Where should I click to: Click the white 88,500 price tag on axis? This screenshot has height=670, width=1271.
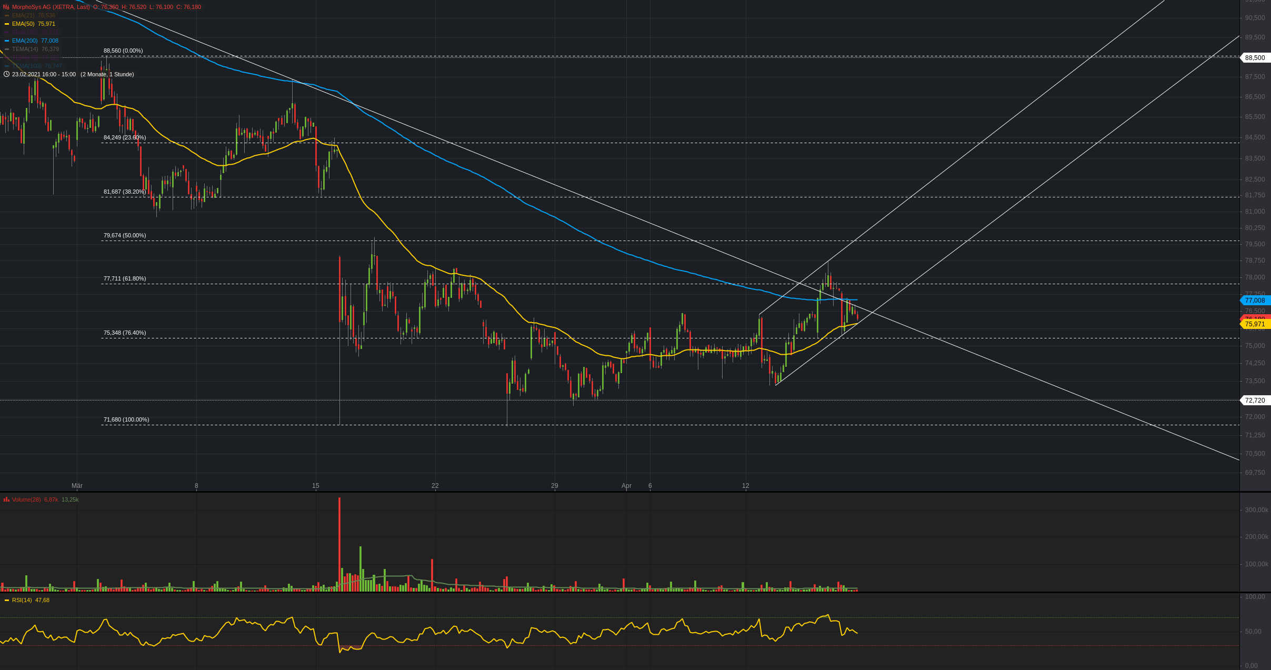click(x=1255, y=58)
